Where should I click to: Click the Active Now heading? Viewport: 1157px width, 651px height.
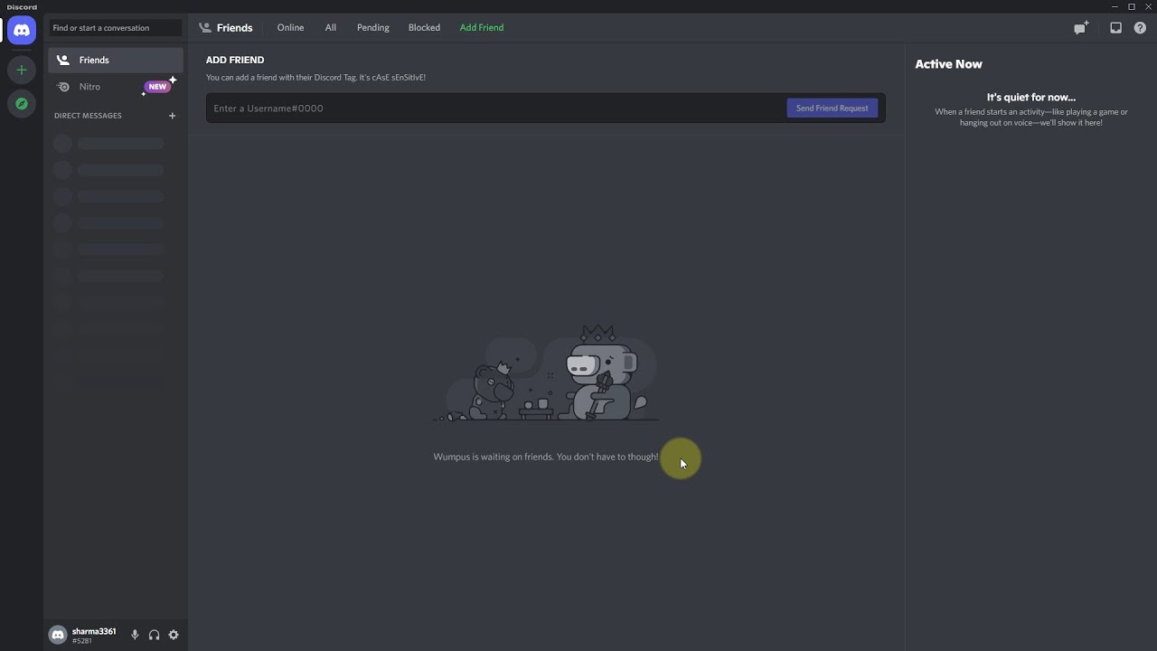(948, 64)
